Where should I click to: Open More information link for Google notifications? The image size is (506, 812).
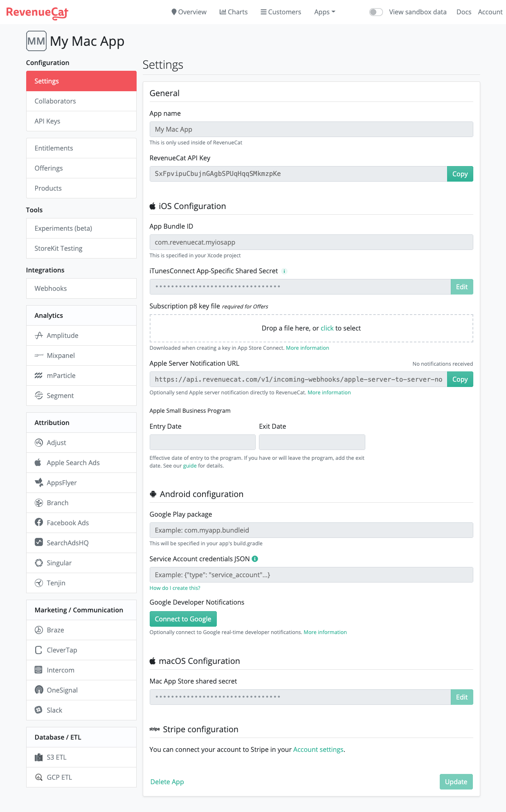click(325, 632)
